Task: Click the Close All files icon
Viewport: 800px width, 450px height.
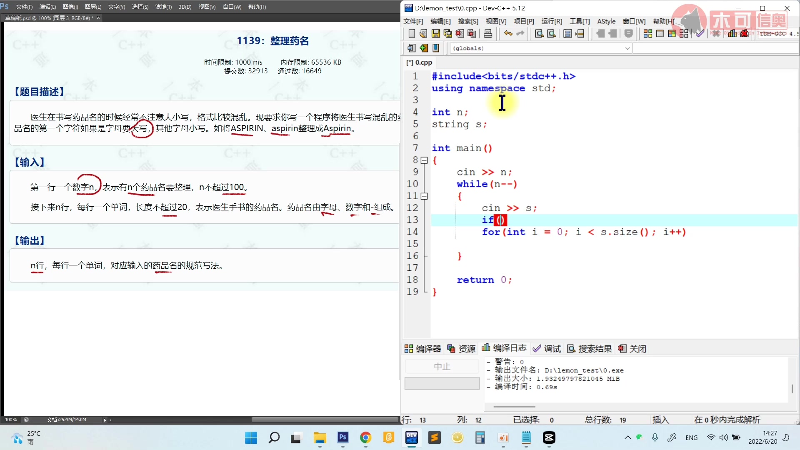Action: (x=472, y=34)
